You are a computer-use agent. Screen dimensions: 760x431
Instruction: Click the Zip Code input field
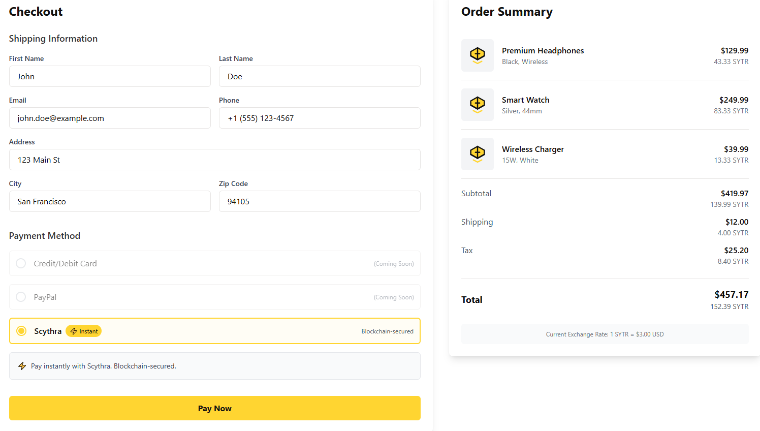coord(320,201)
